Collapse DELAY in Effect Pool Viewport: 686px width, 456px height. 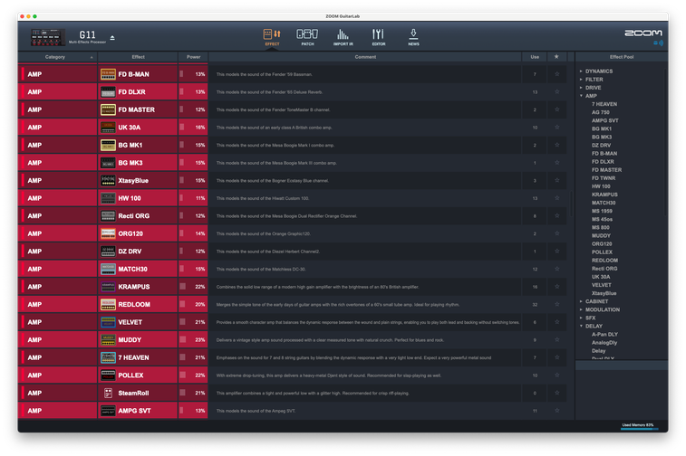tap(581, 327)
